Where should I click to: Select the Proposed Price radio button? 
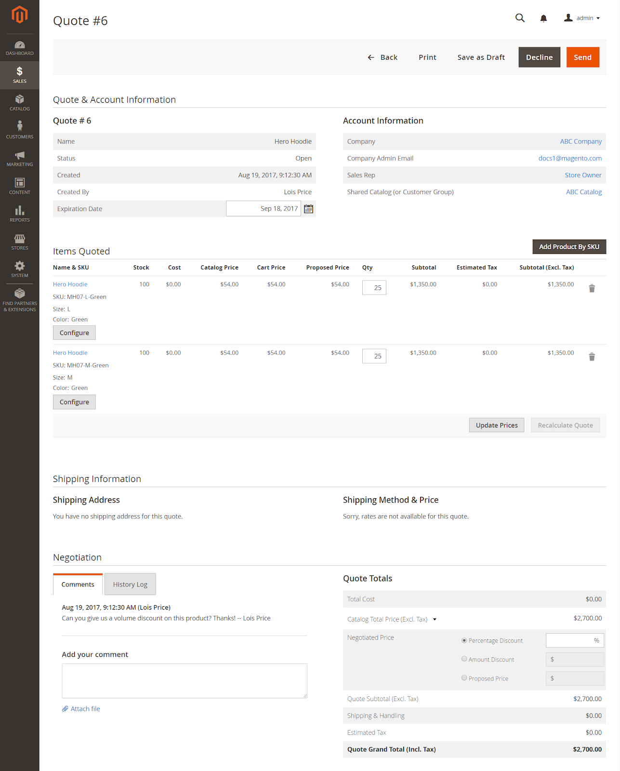pos(464,678)
